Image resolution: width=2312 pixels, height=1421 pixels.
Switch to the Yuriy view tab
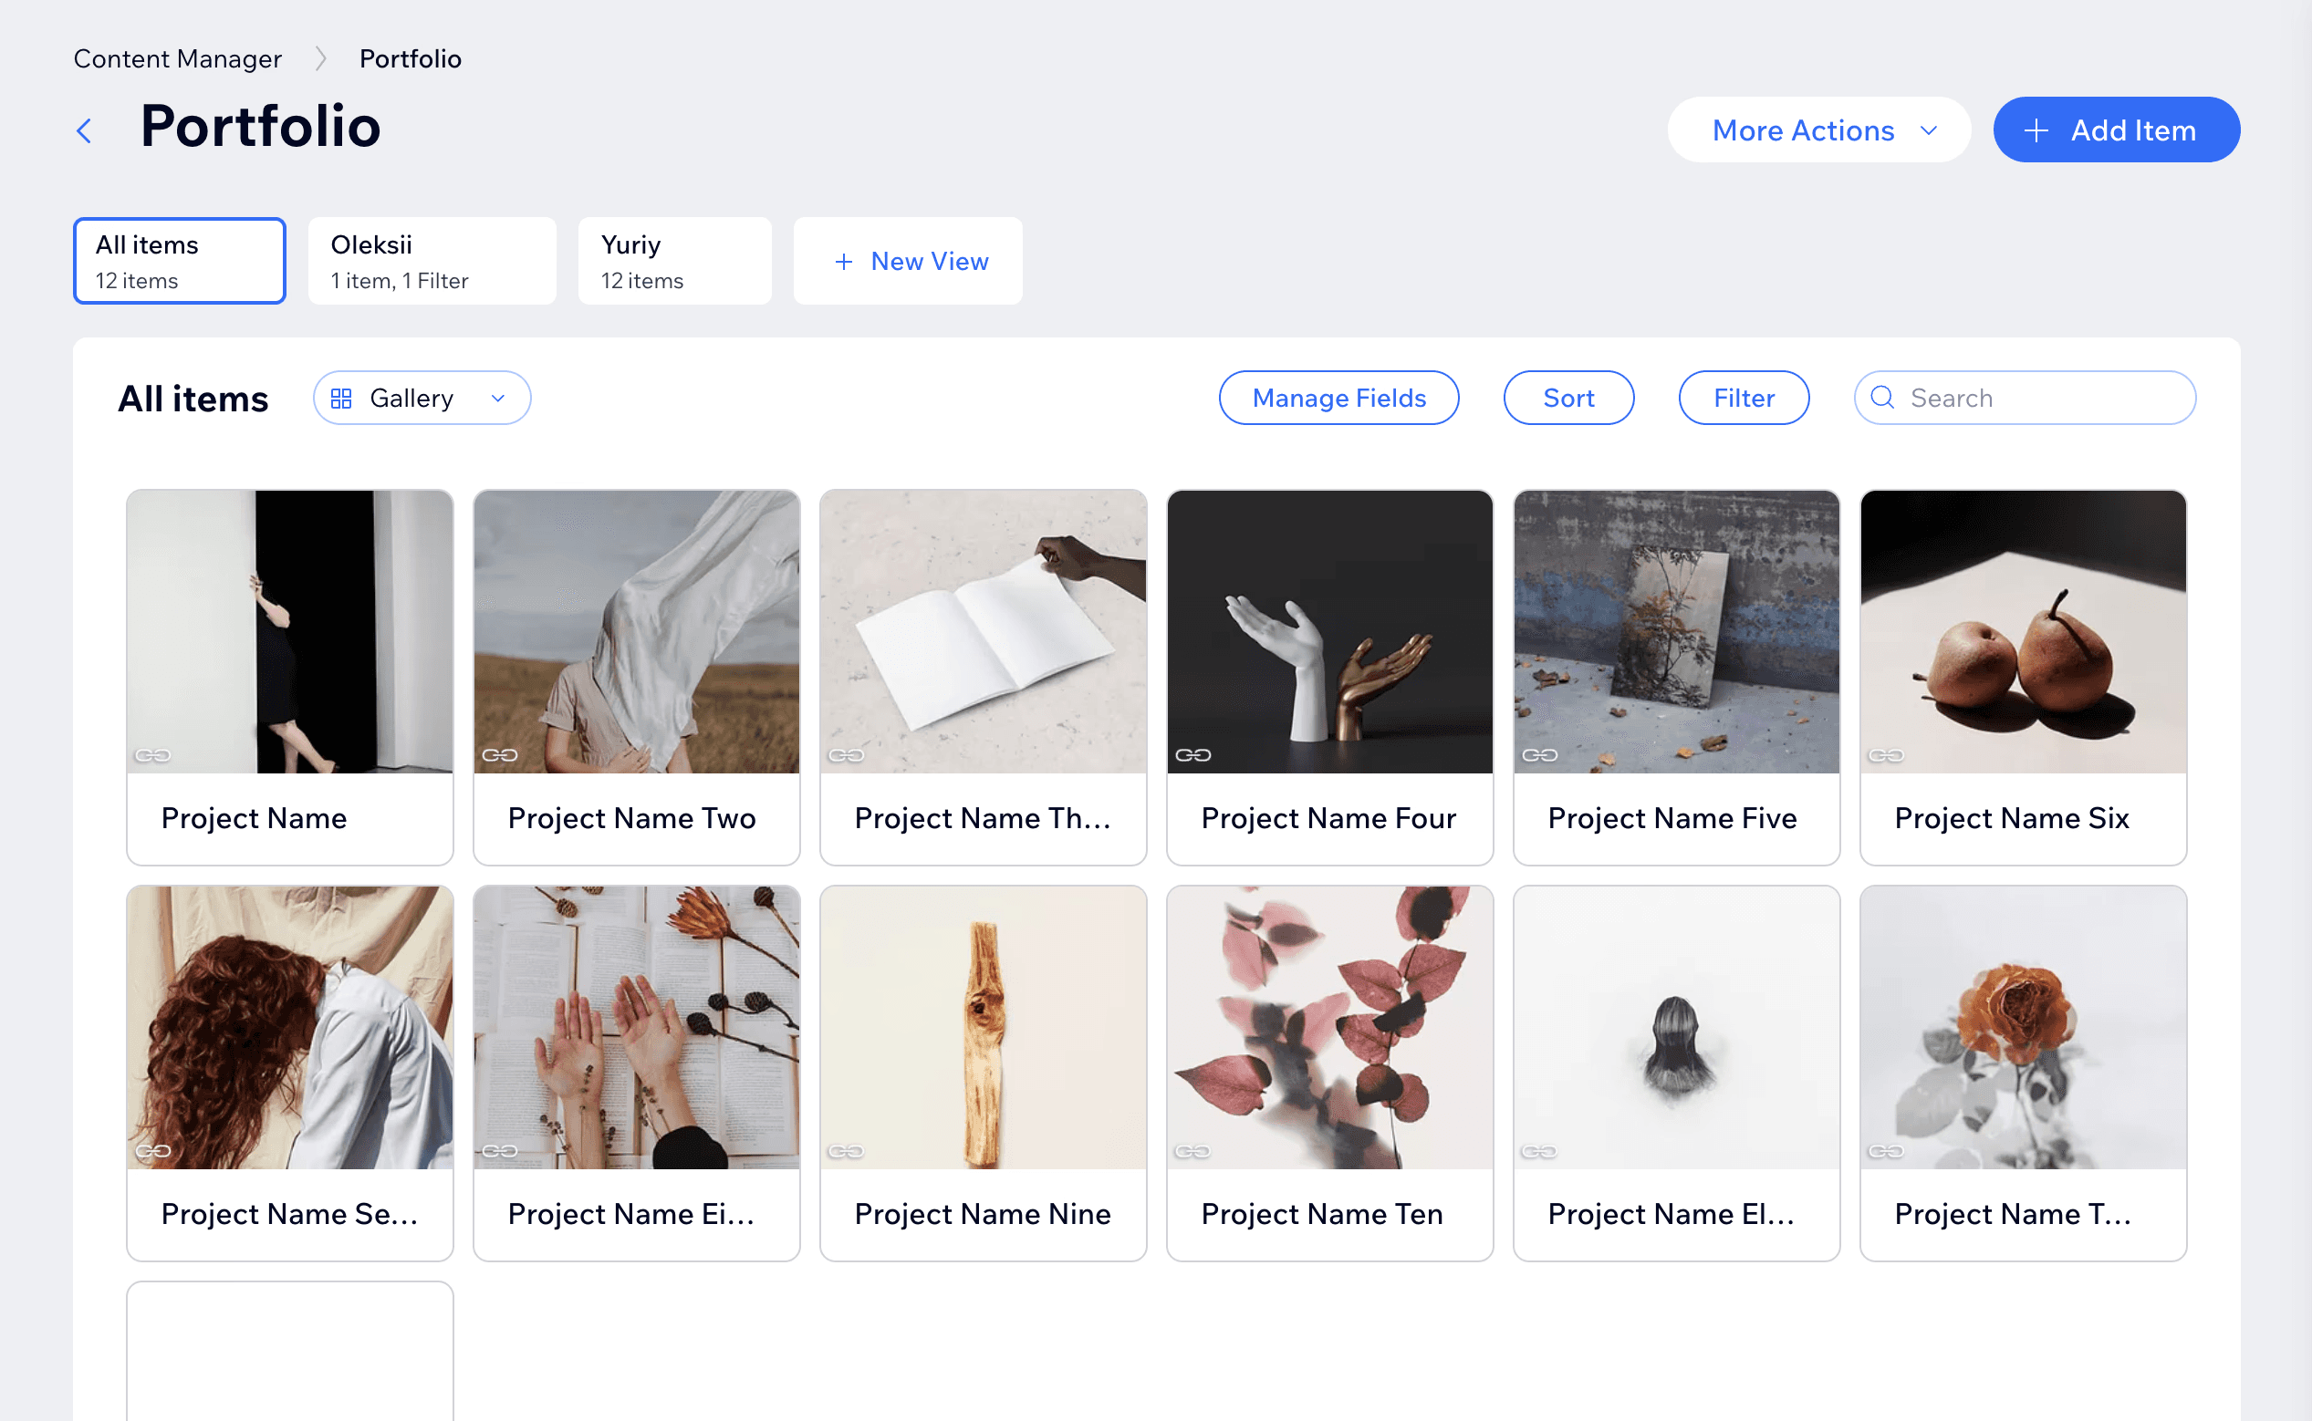pyautogui.click(x=674, y=261)
